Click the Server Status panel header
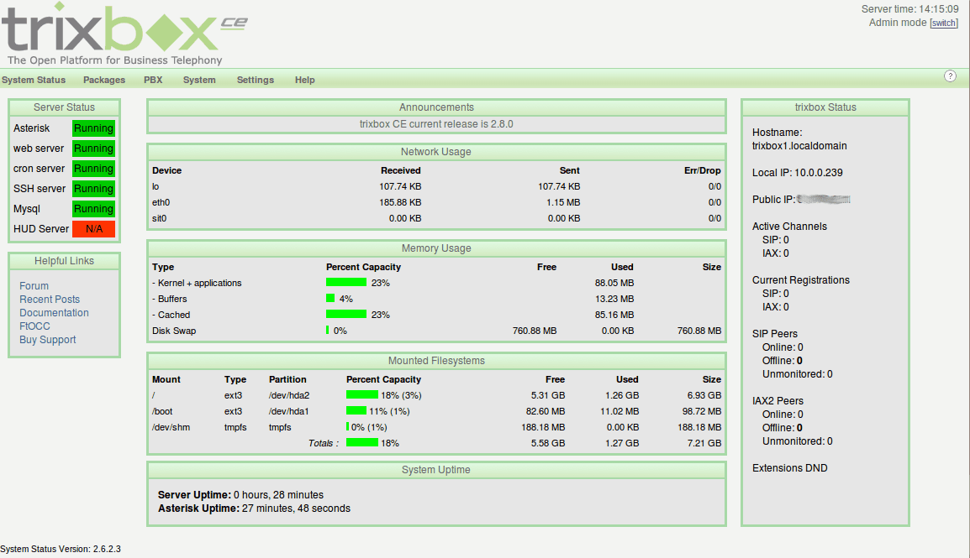Viewport: 970px width, 558px height. (x=65, y=107)
